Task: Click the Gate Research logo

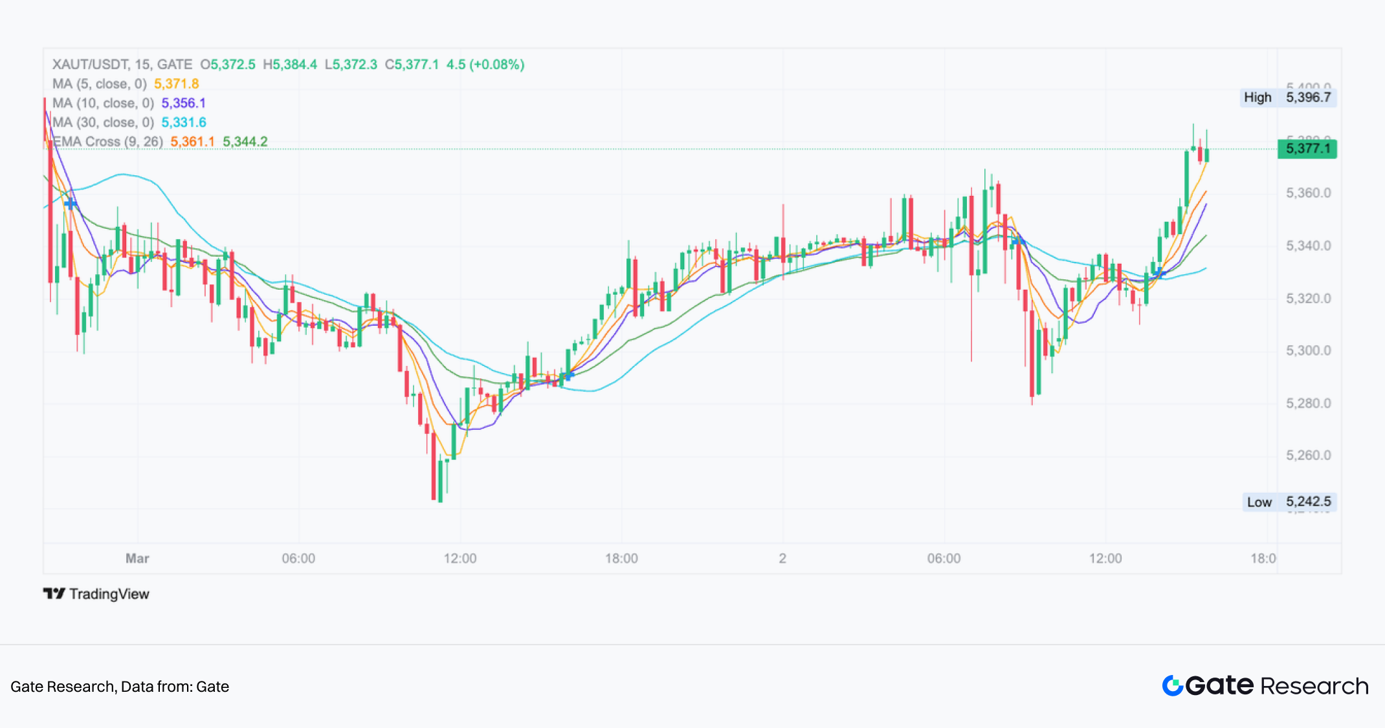Action: [x=1265, y=686]
